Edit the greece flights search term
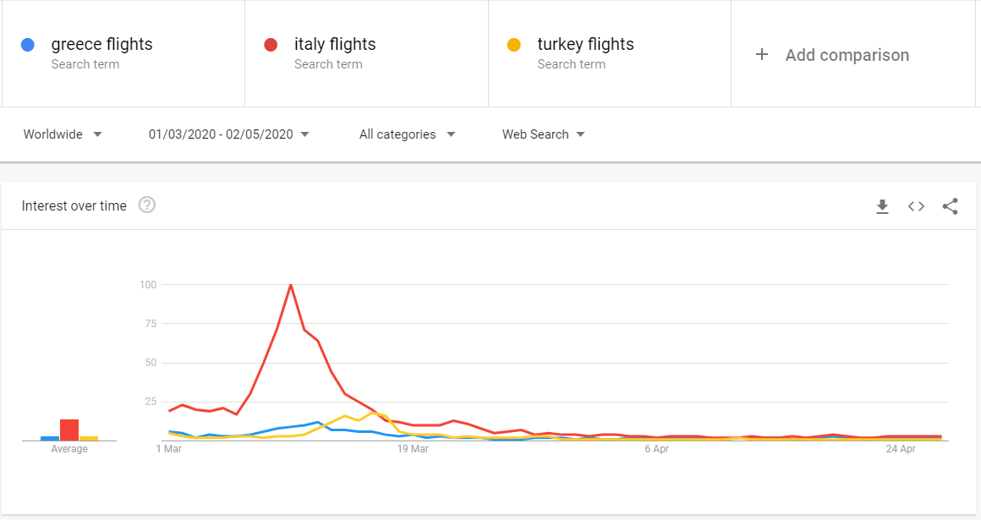This screenshot has height=520, width=981. [x=101, y=45]
